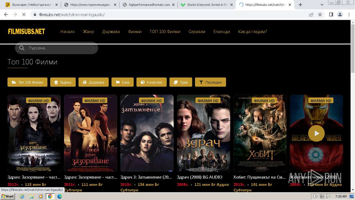Open the Държава navigation menu
The width and height of the screenshot is (355, 200).
pyautogui.click(x=111, y=32)
